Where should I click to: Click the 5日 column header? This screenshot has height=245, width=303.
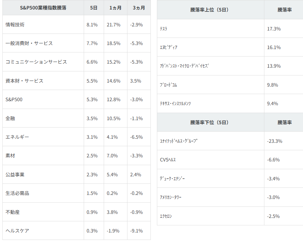click(94, 8)
